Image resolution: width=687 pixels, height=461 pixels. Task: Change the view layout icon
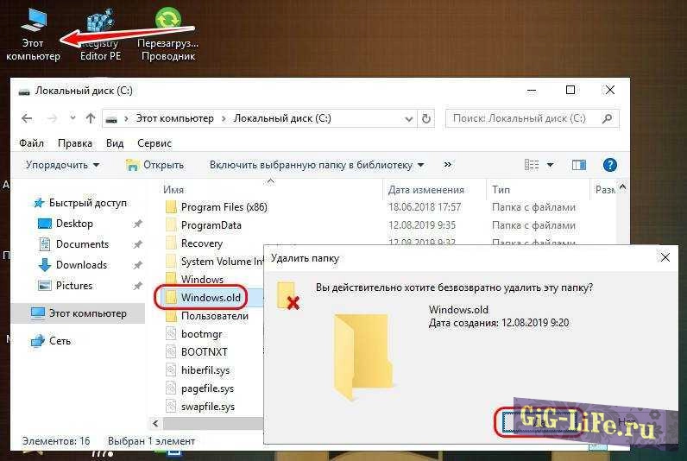532,165
